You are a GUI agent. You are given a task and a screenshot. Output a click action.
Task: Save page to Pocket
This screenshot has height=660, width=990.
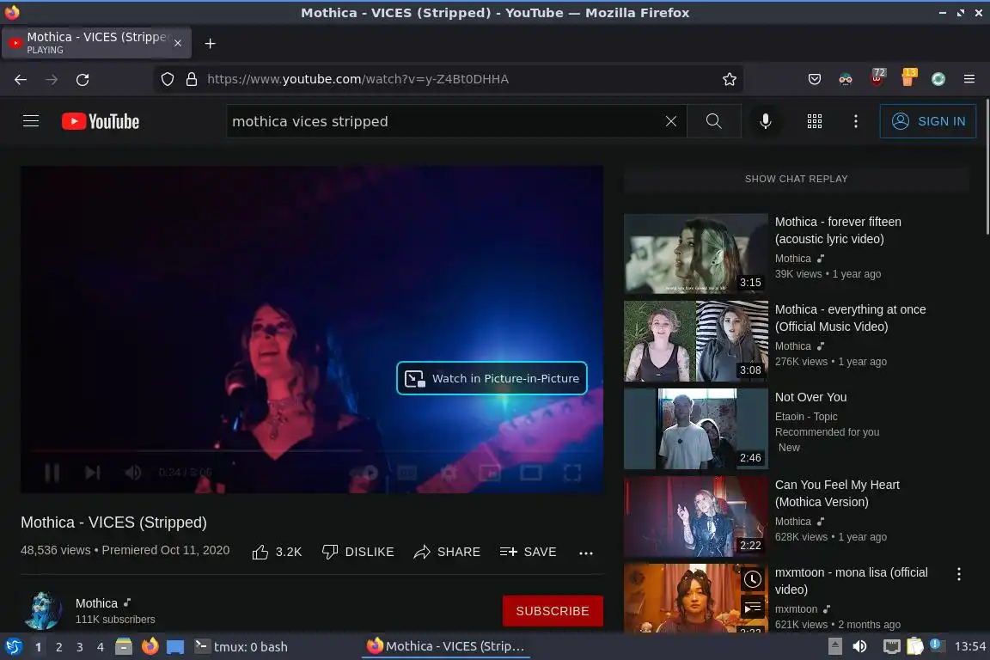[x=815, y=79]
